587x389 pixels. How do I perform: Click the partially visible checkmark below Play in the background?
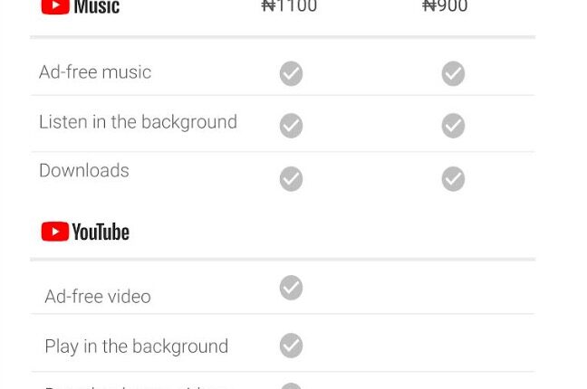pyautogui.click(x=291, y=385)
